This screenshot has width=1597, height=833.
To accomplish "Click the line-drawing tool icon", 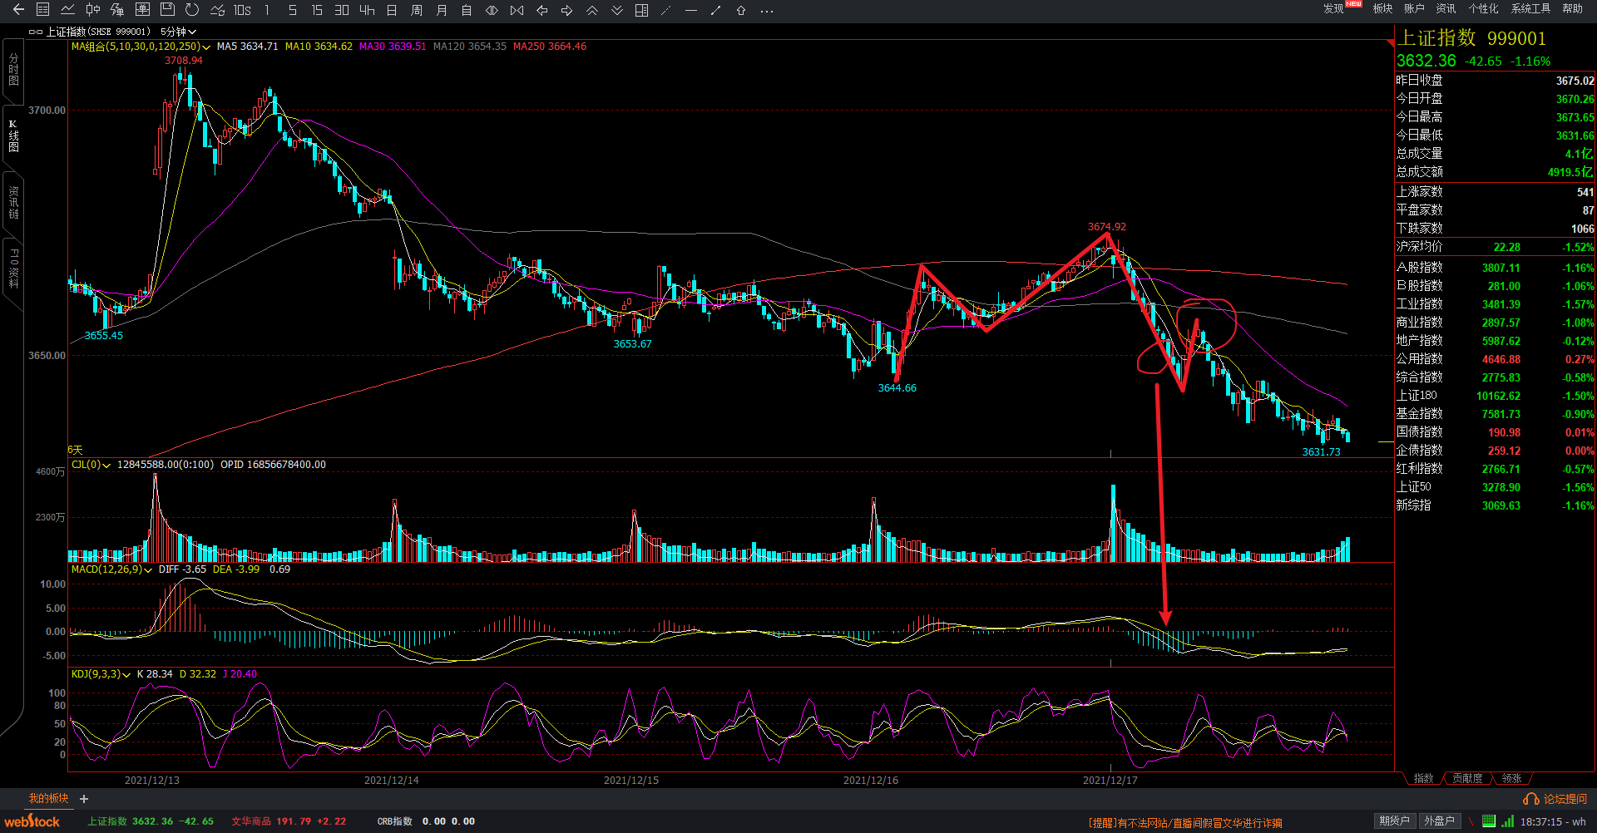I will pos(715,10).
